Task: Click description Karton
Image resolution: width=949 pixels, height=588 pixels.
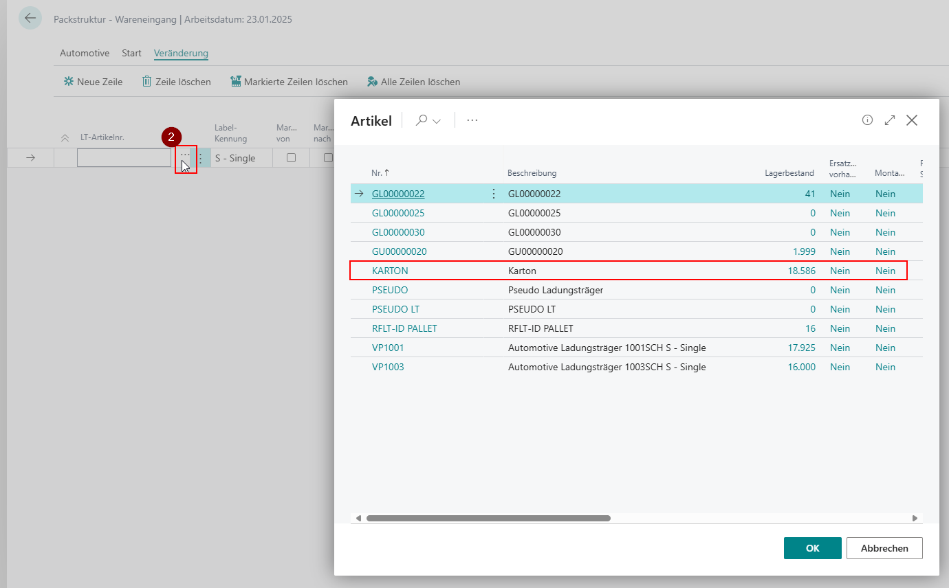Action: [x=522, y=271]
